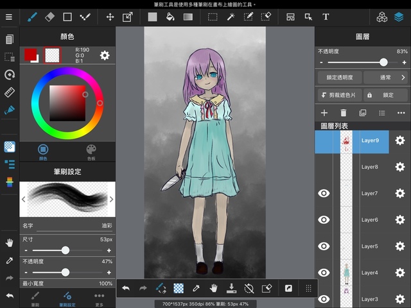Show next brush preview with right arrow
This screenshot has width=411, height=308.
coord(111,200)
